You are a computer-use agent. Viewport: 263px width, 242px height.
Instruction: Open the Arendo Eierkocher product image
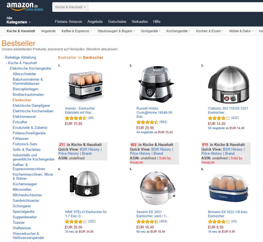[x=86, y=85]
